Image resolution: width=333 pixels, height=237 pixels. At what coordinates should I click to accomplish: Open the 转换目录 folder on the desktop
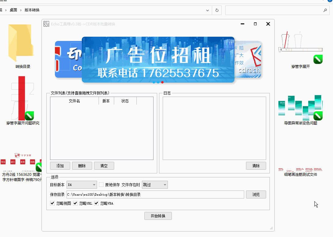[21, 43]
